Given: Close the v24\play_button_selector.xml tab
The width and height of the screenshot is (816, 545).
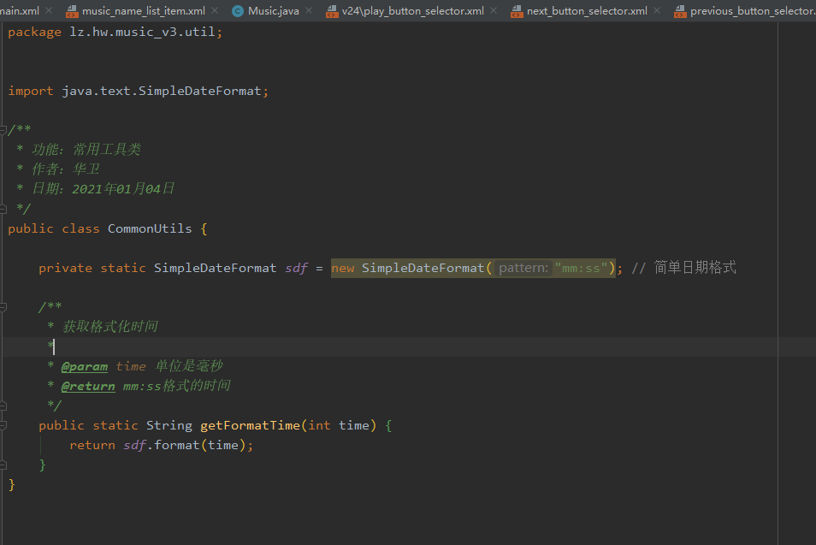Looking at the screenshot, I should [494, 10].
